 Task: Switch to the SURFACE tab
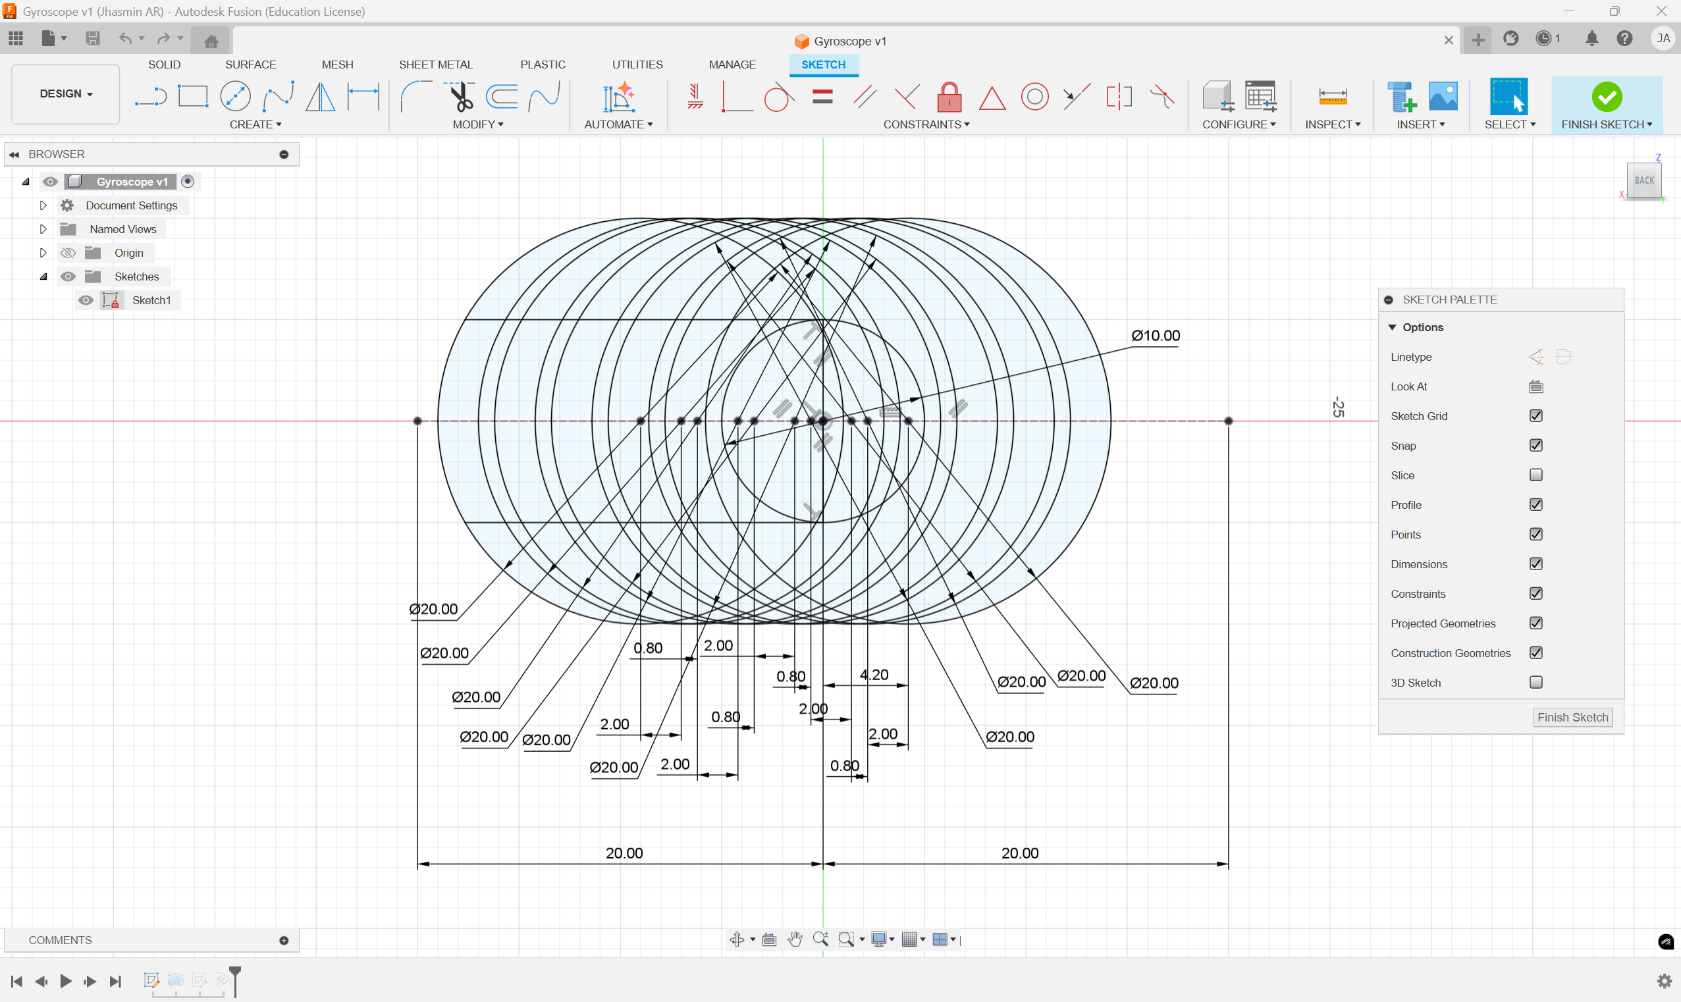click(x=250, y=64)
